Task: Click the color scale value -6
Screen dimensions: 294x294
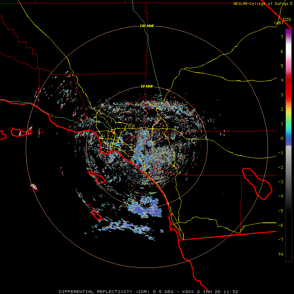Action: (281, 225)
